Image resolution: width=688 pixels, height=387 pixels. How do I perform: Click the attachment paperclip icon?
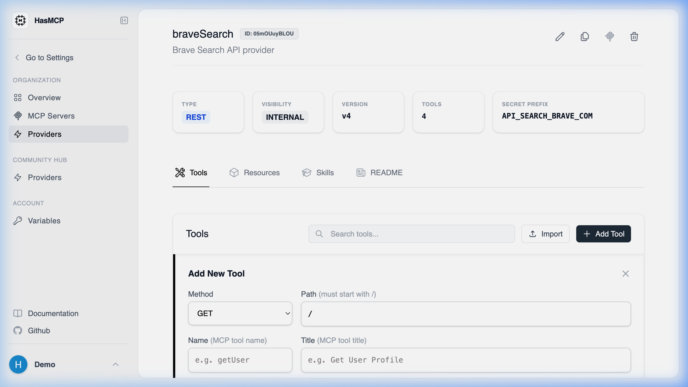pos(610,37)
